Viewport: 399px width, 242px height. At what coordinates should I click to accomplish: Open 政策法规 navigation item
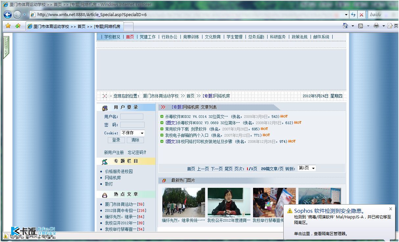coord(299,37)
